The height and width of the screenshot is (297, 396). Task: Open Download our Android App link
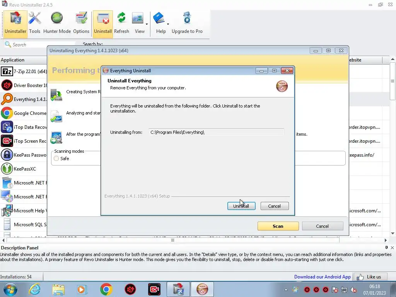(322, 277)
